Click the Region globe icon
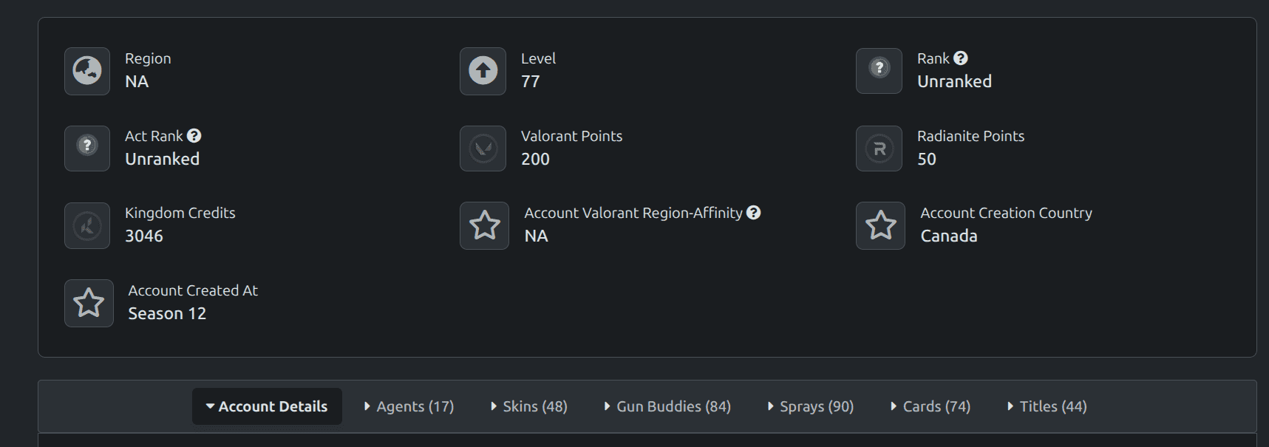This screenshot has width=1269, height=447. point(87,71)
